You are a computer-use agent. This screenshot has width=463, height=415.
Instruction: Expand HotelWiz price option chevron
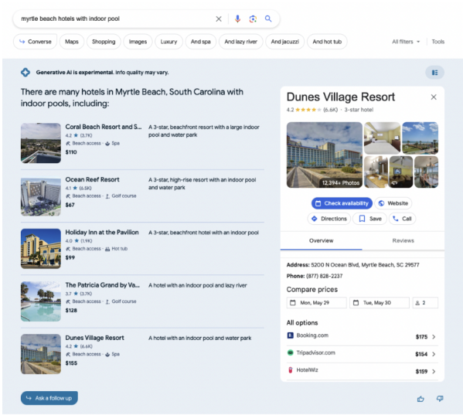click(434, 371)
